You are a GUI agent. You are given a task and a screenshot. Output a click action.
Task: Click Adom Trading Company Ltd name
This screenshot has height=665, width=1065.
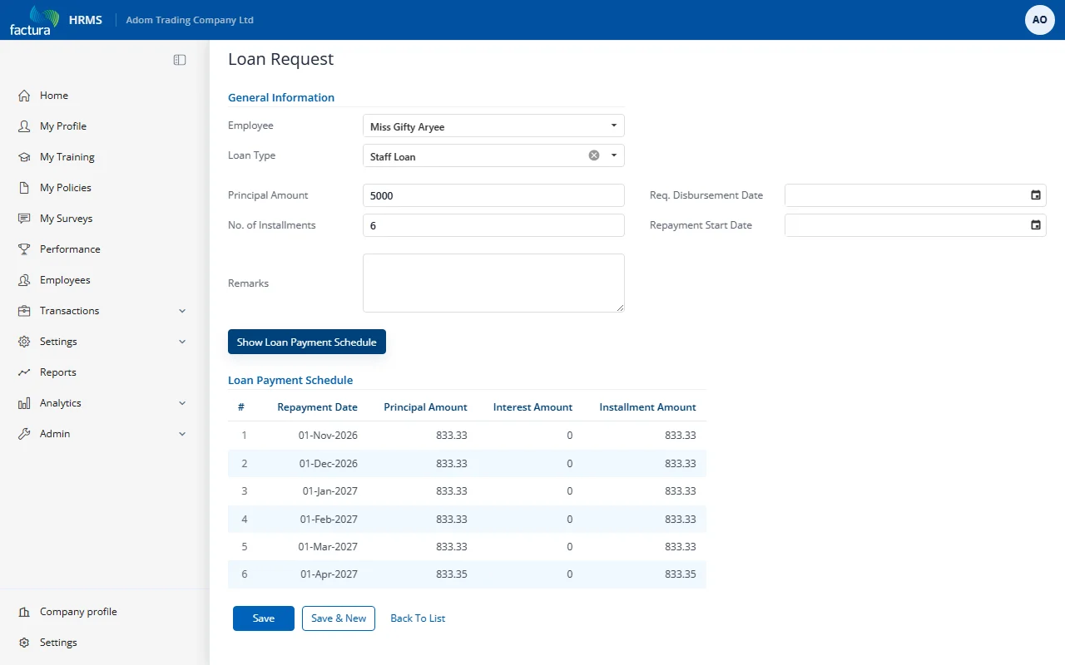click(x=190, y=20)
